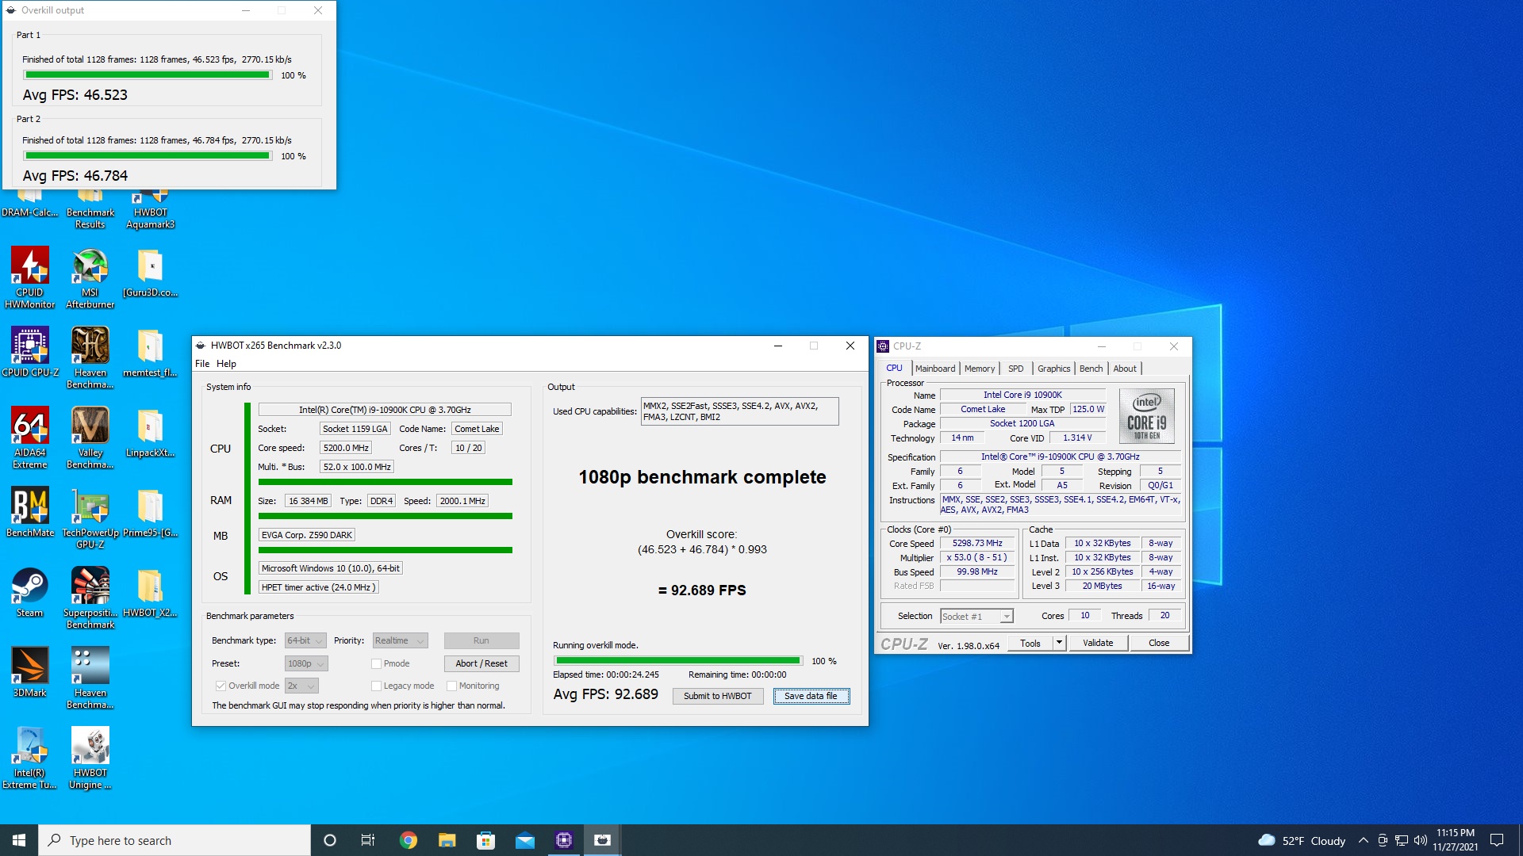The width and height of the screenshot is (1523, 856).
Task: Open the Windows Start button
Action: pyautogui.click(x=19, y=840)
